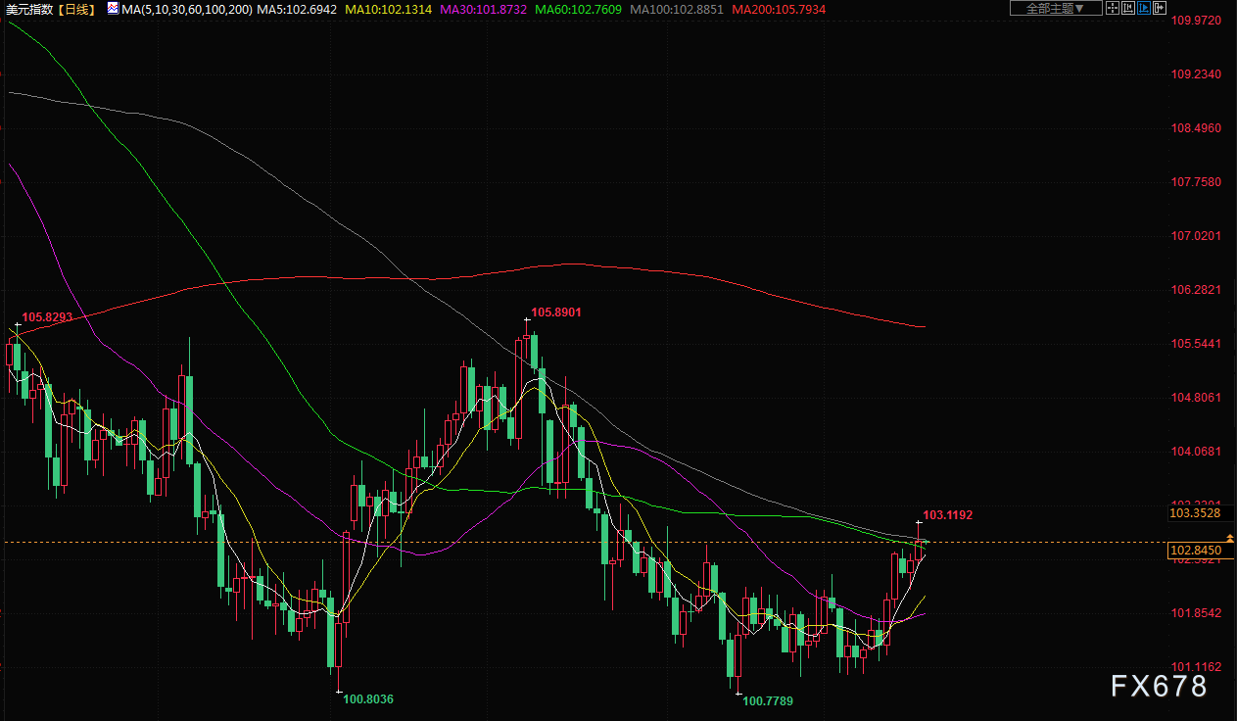The height and width of the screenshot is (721, 1237).
Task: Click 106.2821 on price axis
Action: [x=1197, y=290]
